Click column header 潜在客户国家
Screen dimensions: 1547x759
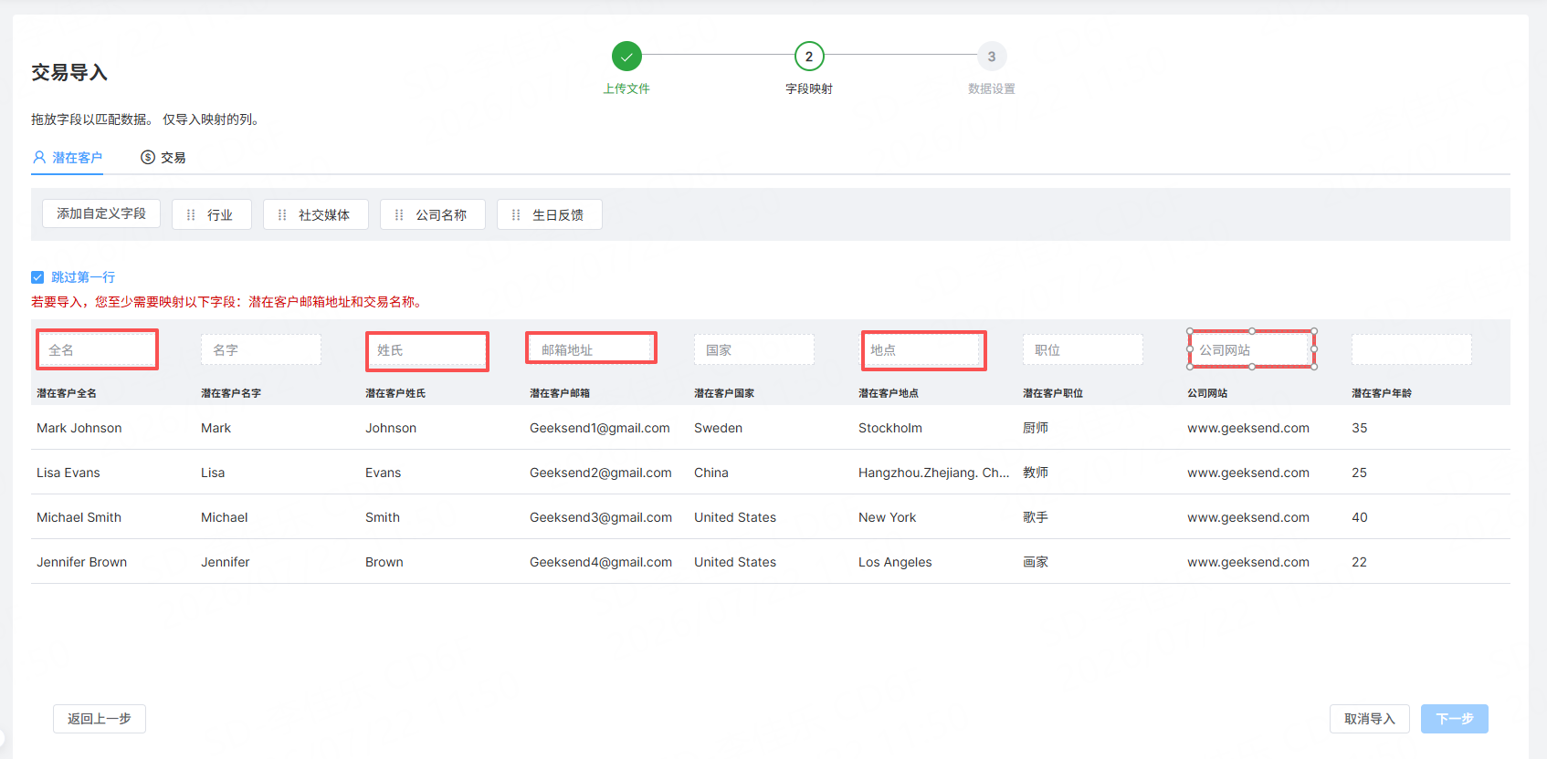click(724, 393)
